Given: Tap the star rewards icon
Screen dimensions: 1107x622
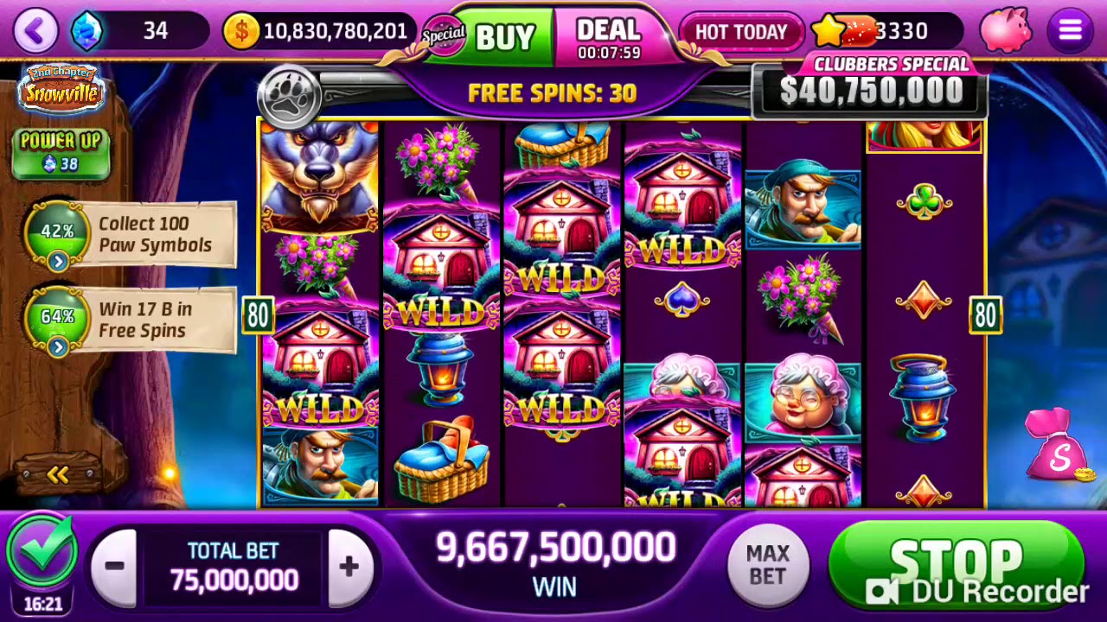Looking at the screenshot, I should coord(829,31).
